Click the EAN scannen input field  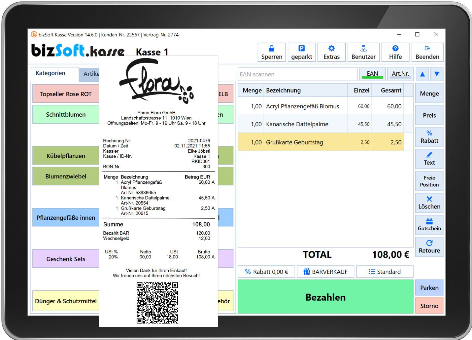297,74
